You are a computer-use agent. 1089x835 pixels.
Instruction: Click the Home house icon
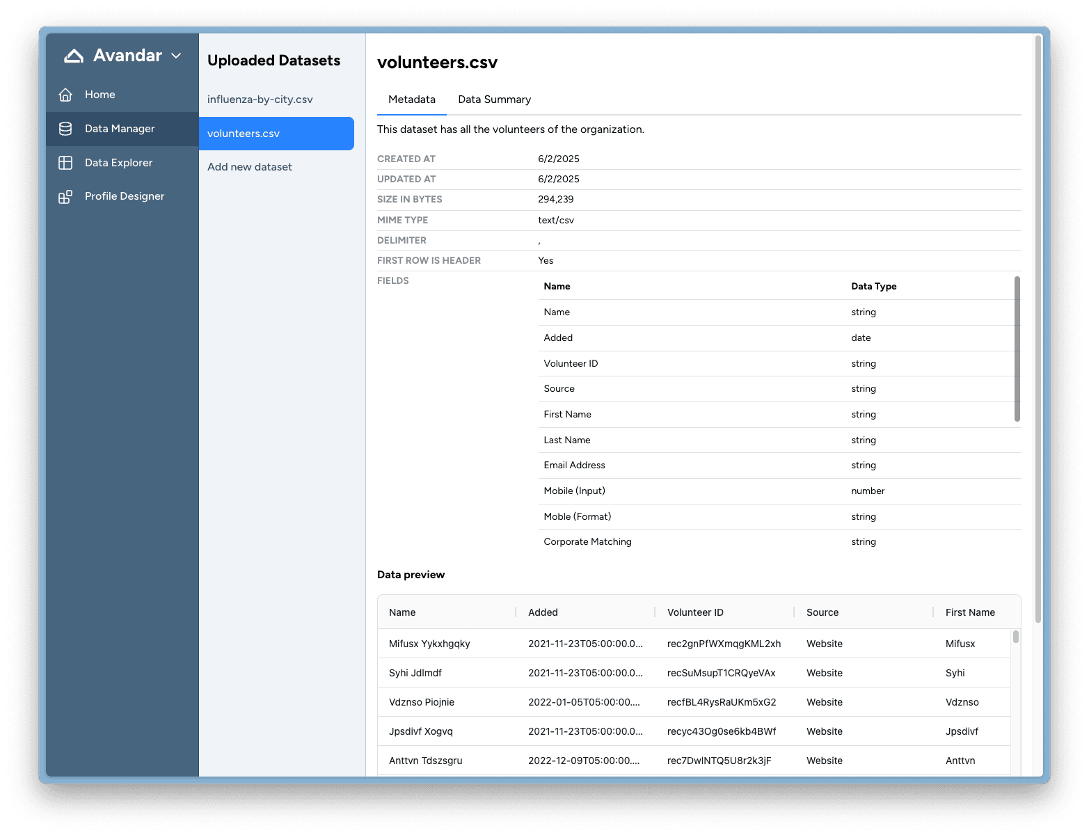tap(65, 95)
